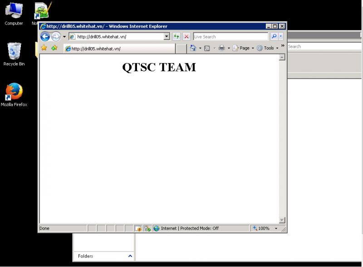Click the Internet zone globe icon
The image size is (363, 267).
[x=157, y=228]
